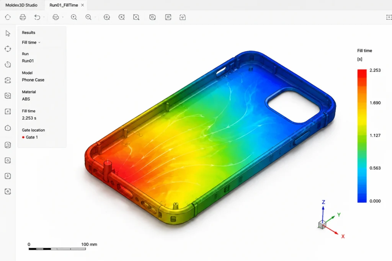392x261 pixels.
Task: Click the box export icon, last in the toolbar group
Action: point(183,17)
